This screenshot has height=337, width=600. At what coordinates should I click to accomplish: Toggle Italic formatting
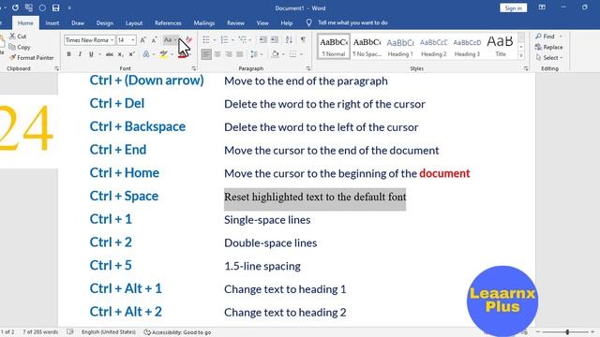click(80, 54)
